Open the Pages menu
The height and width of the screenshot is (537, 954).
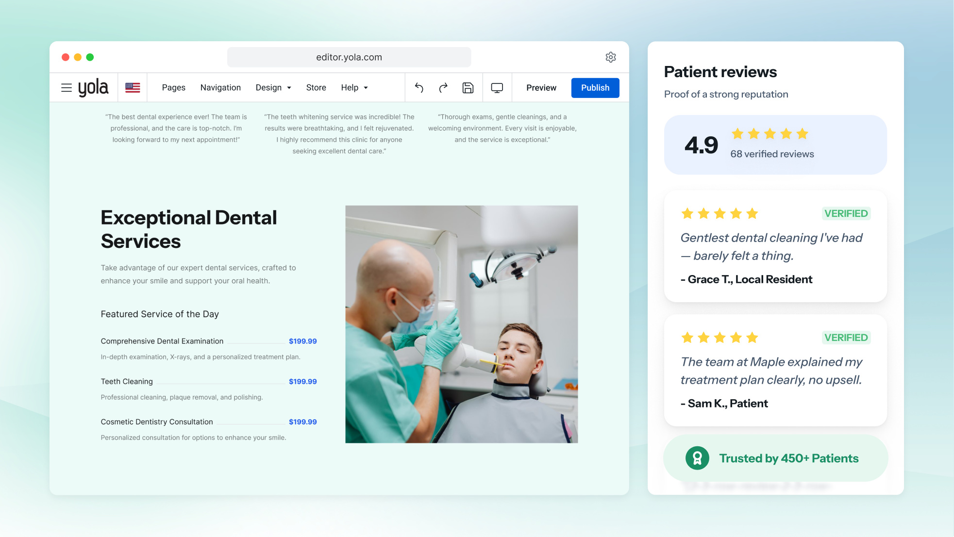pos(174,88)
